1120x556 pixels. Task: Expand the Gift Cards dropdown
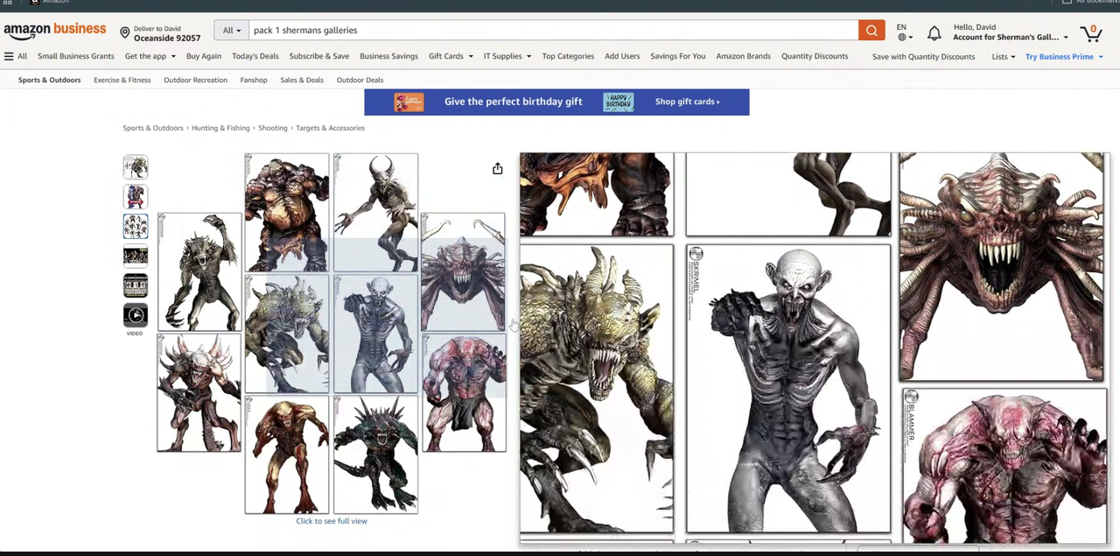coord(451,56)
